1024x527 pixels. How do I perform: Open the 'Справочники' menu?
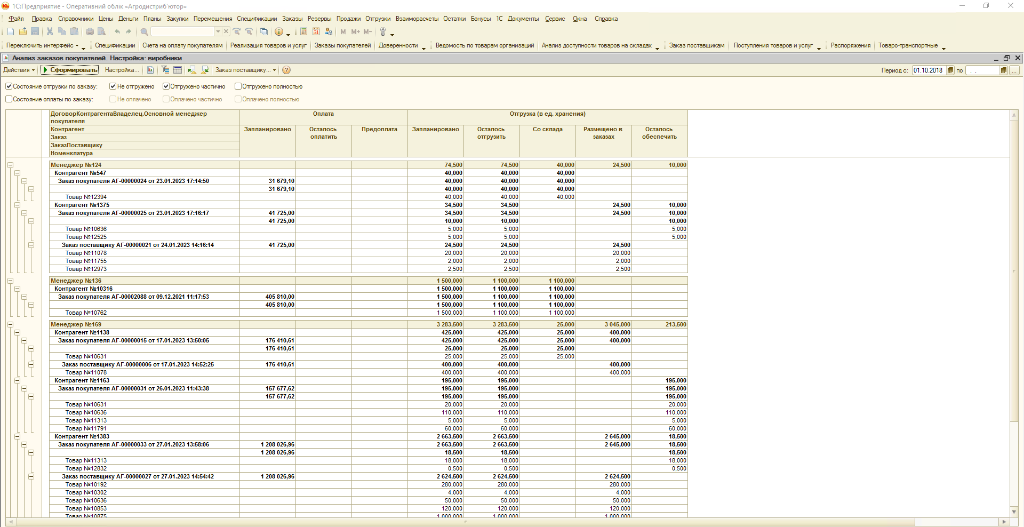pyautogui.click(x=76, y=19)
